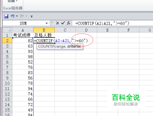This screenshot has width=153, height=116.
Task: Open the Undo history dropdown arrow
Action: (17, 16)
